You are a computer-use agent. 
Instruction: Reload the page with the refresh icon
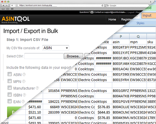click(102, 5)
